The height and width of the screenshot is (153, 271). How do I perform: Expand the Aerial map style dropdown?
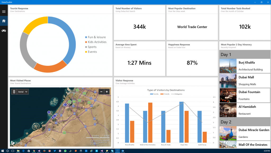tap(23, 92)
